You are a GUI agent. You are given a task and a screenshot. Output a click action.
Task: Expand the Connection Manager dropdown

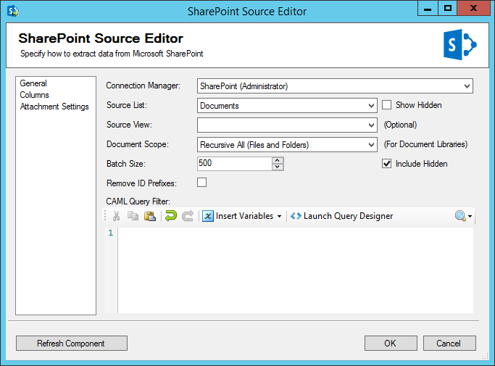click(x=467, y=86)
